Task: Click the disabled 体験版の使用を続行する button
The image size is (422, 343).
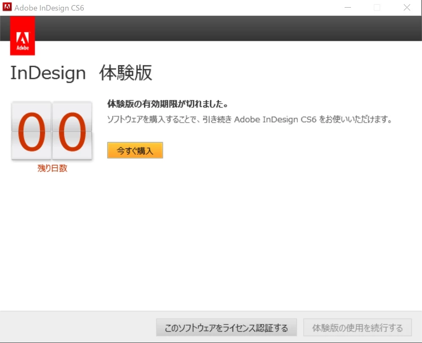Action: [x=357, y=327]
